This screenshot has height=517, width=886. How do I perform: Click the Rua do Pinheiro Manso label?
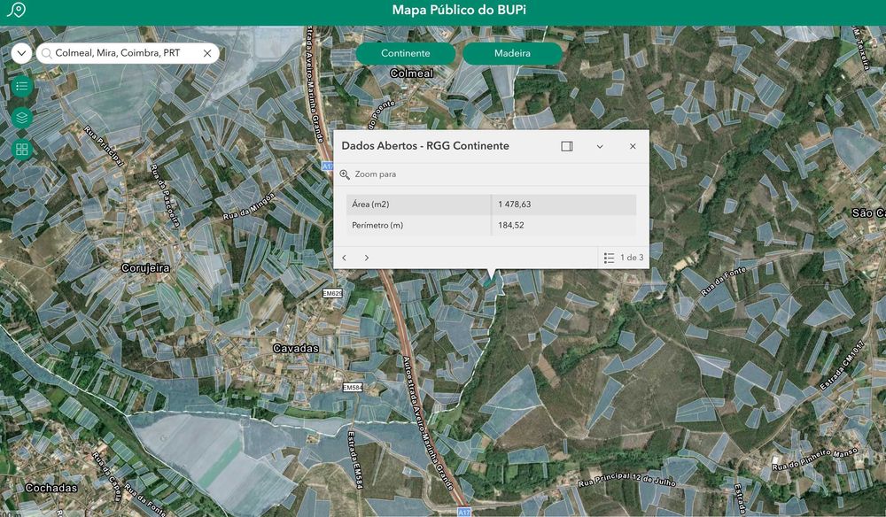click(x=815, y=459)
